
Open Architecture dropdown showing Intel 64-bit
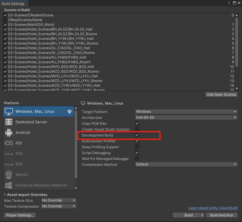click(x=186, y=117)
